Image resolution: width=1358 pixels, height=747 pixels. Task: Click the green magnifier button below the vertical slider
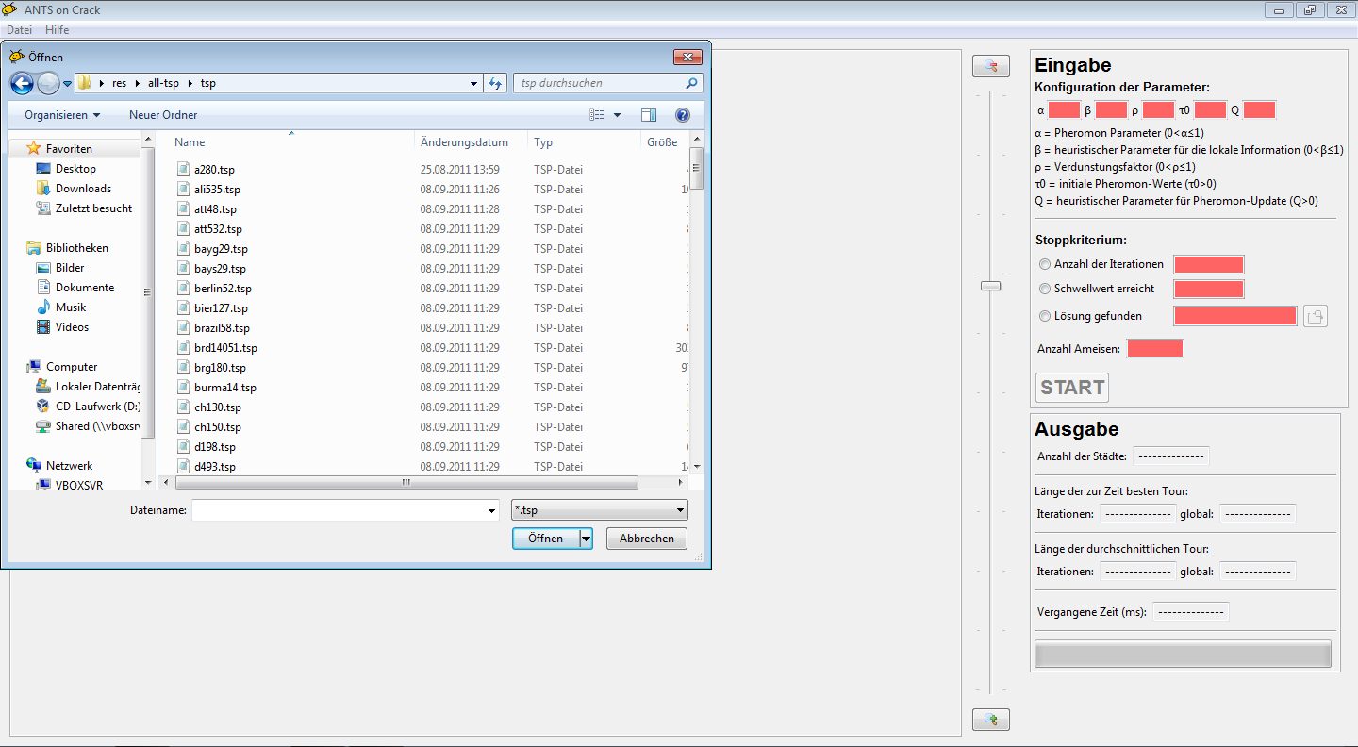pyautogui.click(x=990, y=720)
